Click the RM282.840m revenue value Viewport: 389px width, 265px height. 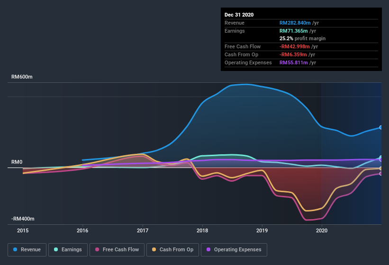[x=295, y=23]
